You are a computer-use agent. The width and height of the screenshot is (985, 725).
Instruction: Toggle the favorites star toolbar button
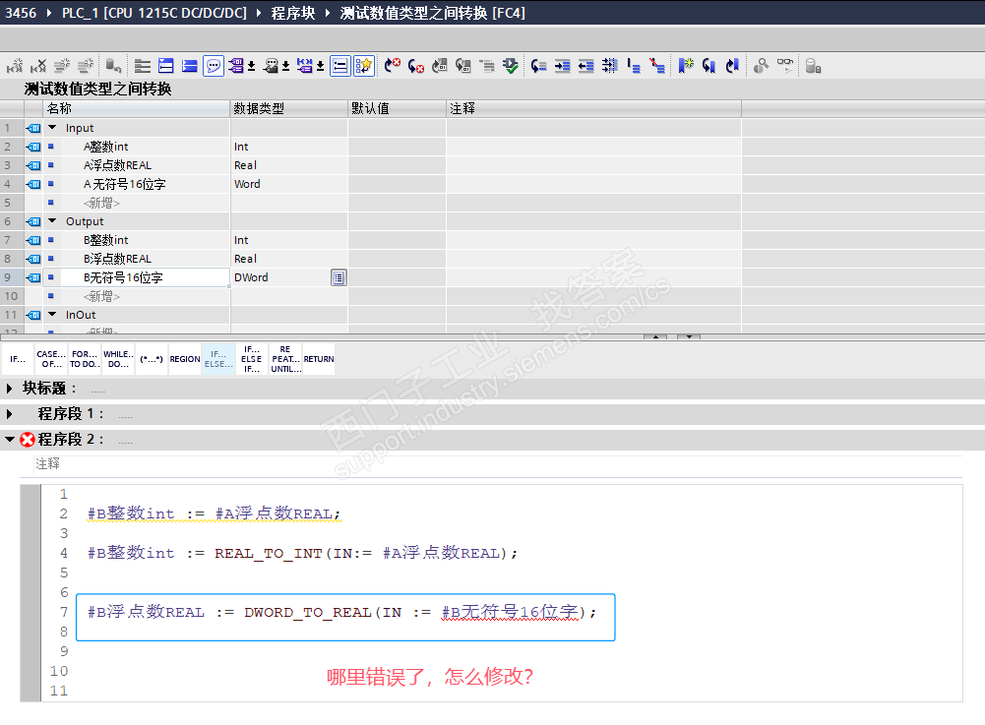click(364, 66)
